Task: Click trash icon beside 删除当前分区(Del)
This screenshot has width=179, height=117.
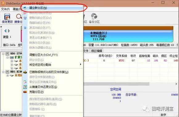Action: (x=25, y=18)
